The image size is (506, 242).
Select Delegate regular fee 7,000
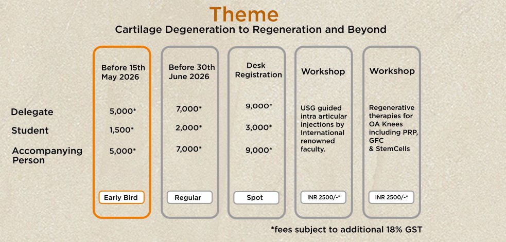[x=189, y=109]
